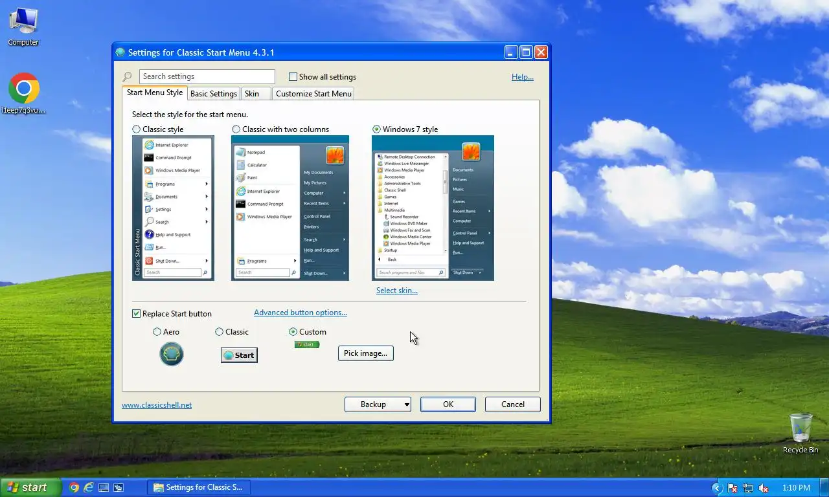Click the muted volume tray icon

pyautogui.click(x=764, y=488)
